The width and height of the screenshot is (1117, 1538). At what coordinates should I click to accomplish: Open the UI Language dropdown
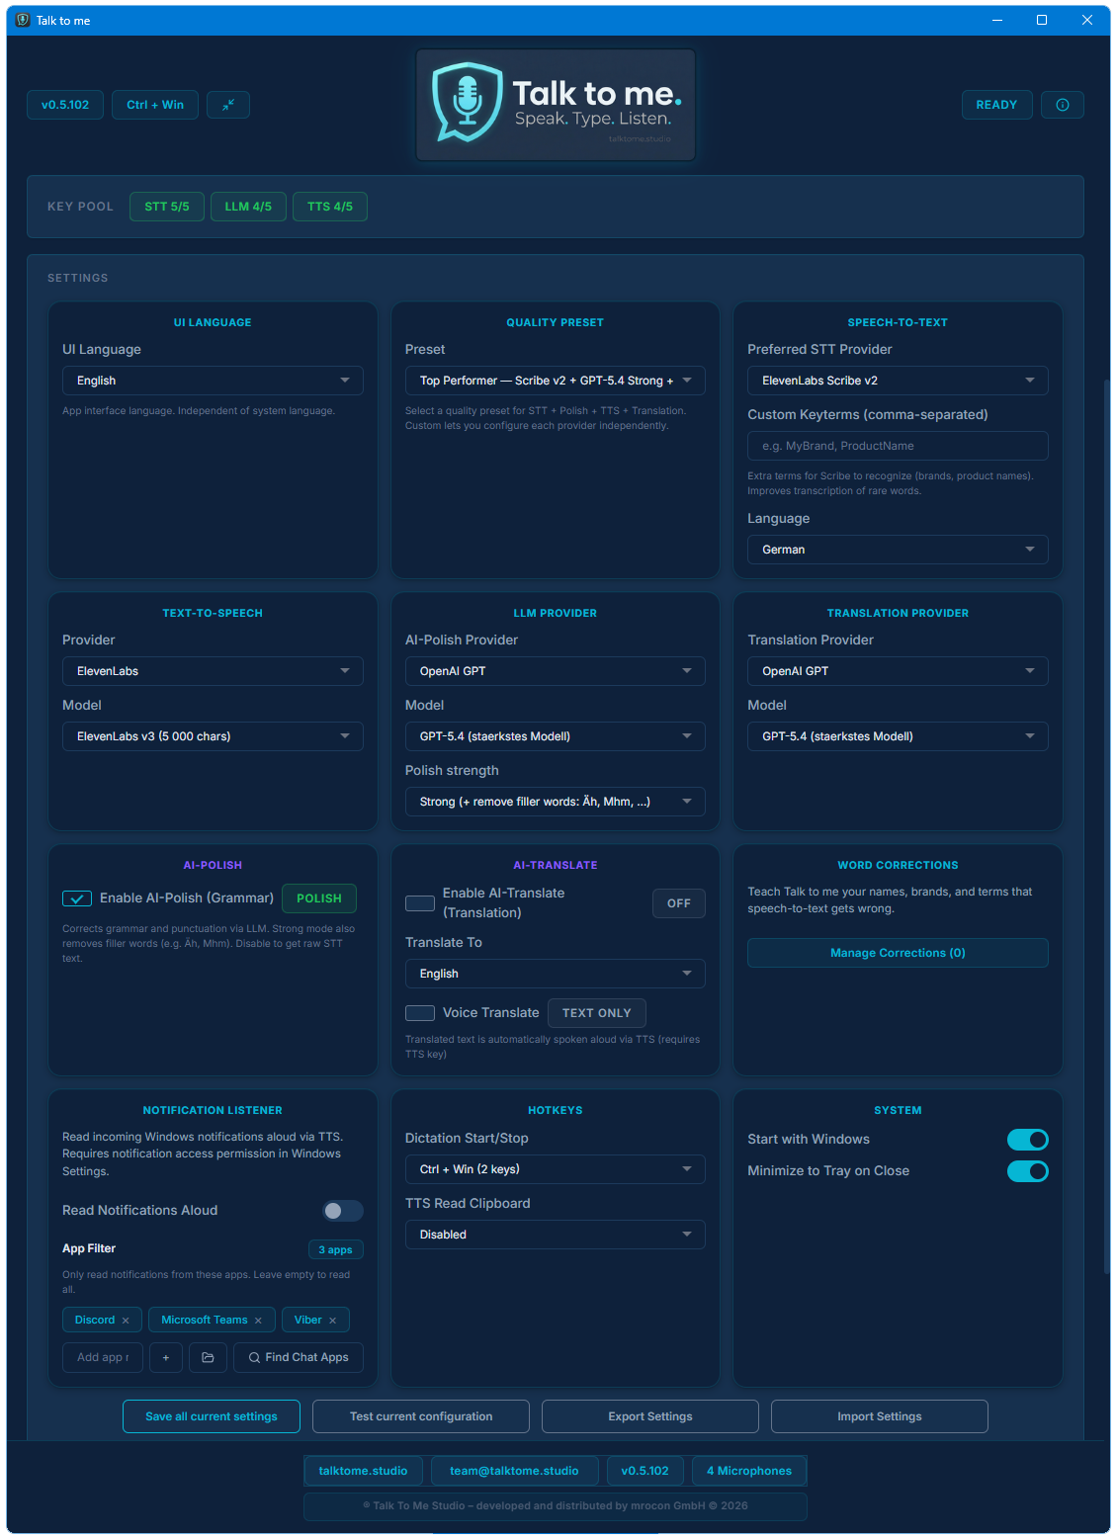tap(213, 381)
